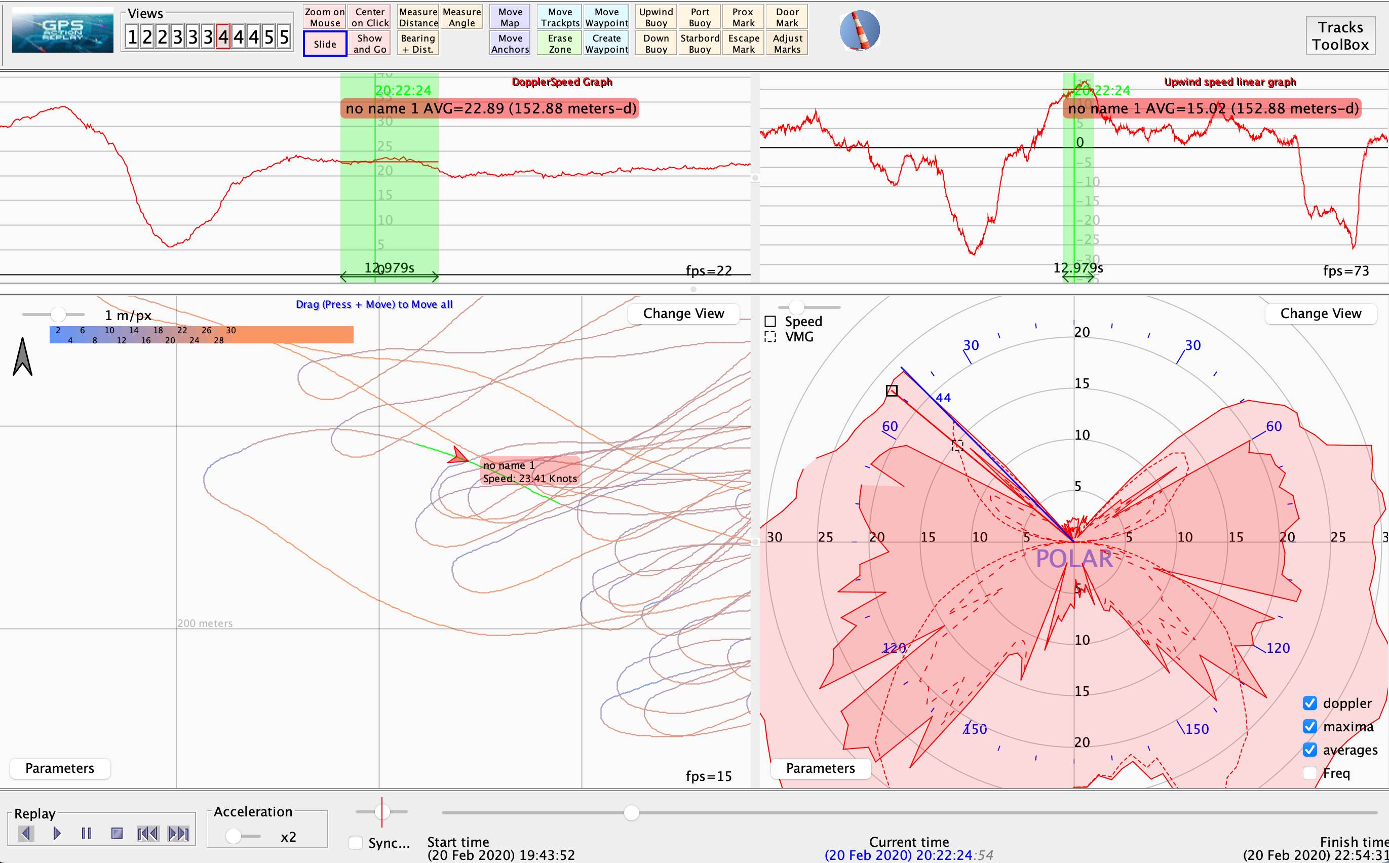1389x863 pixels.
Task: Jump to replay end icon
Action: coord(178,833)
